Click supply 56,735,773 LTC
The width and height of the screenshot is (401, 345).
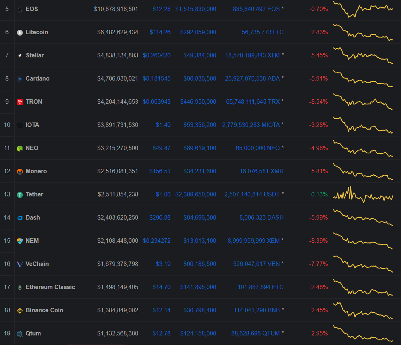263,32
